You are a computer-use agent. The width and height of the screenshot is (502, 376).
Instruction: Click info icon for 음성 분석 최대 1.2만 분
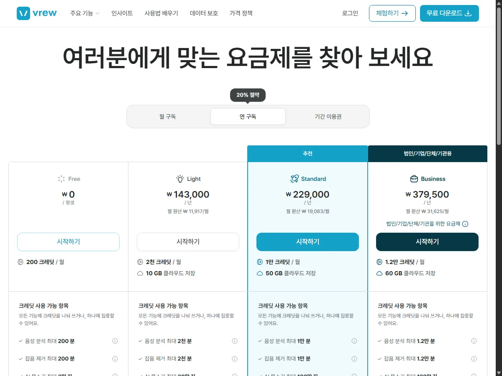[474, 341]
